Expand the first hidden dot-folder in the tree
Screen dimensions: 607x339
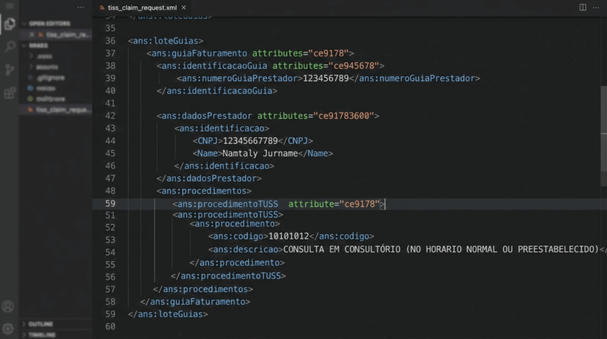click(41, 56)
